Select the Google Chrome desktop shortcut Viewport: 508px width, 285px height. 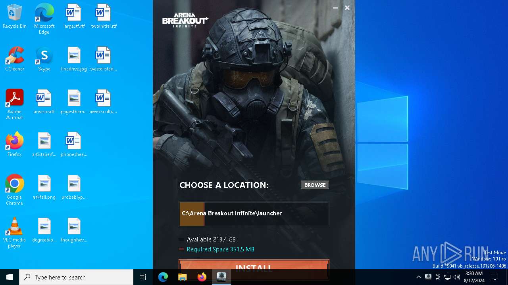click(x=15, y=190)
